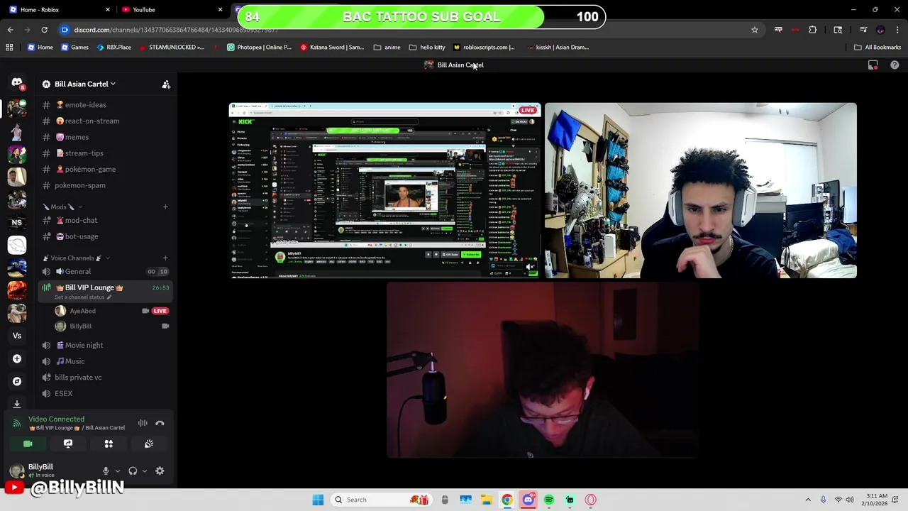Open the Chrome profile avatar

coord(880,30)
